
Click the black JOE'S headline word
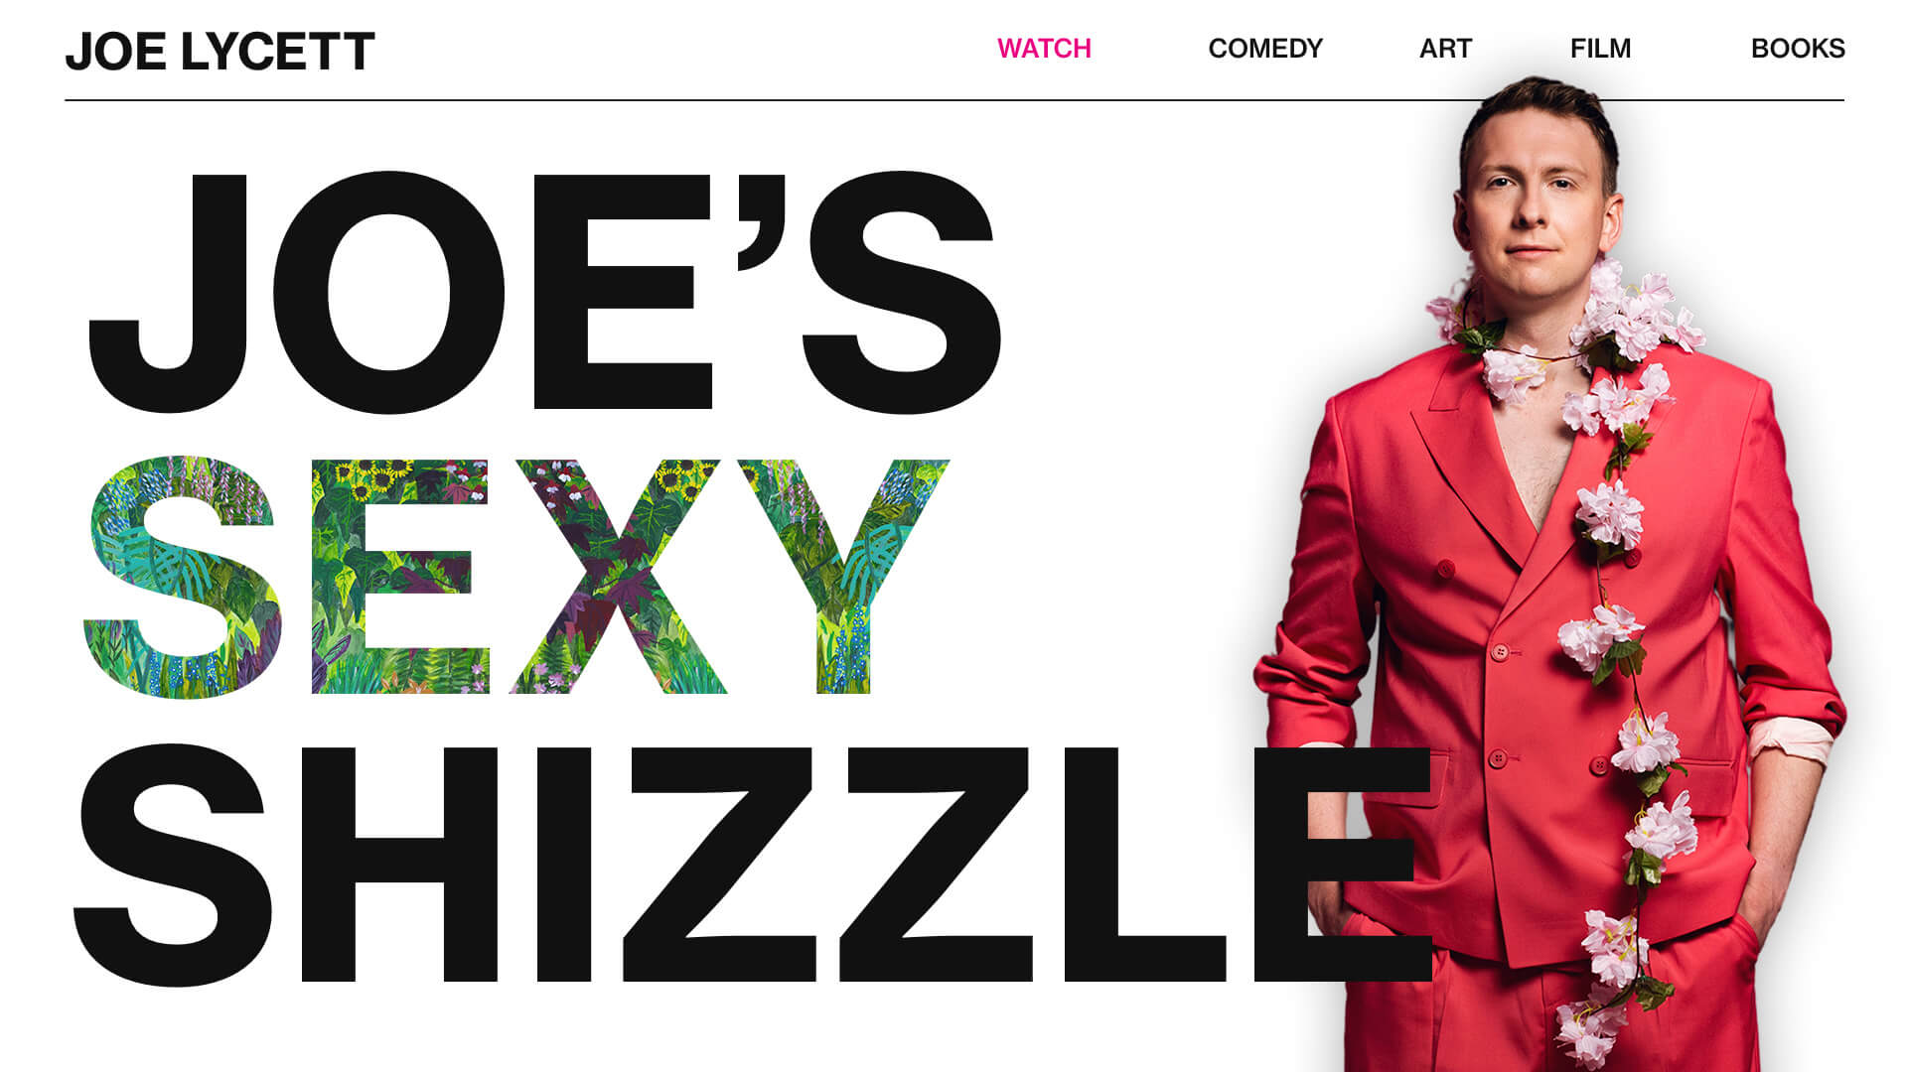pyautogui.click(x=544, y=292)
